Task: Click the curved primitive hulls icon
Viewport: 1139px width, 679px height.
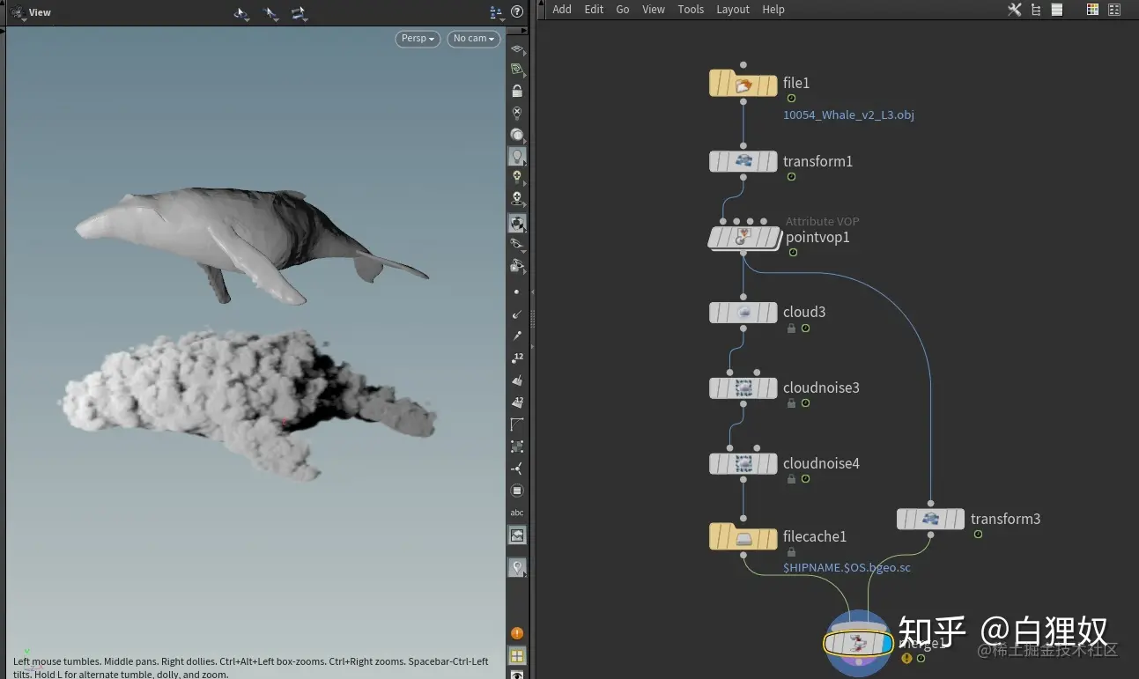Action: click(517, 424)
